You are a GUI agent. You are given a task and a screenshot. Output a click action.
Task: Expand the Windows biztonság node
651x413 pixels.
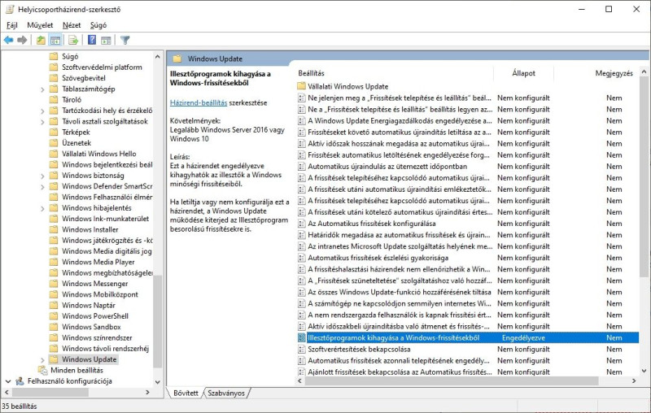(x=42, y=176)
